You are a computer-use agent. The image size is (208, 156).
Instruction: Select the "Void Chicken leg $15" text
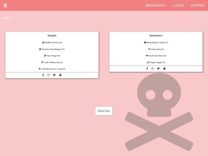coord(53,62)
